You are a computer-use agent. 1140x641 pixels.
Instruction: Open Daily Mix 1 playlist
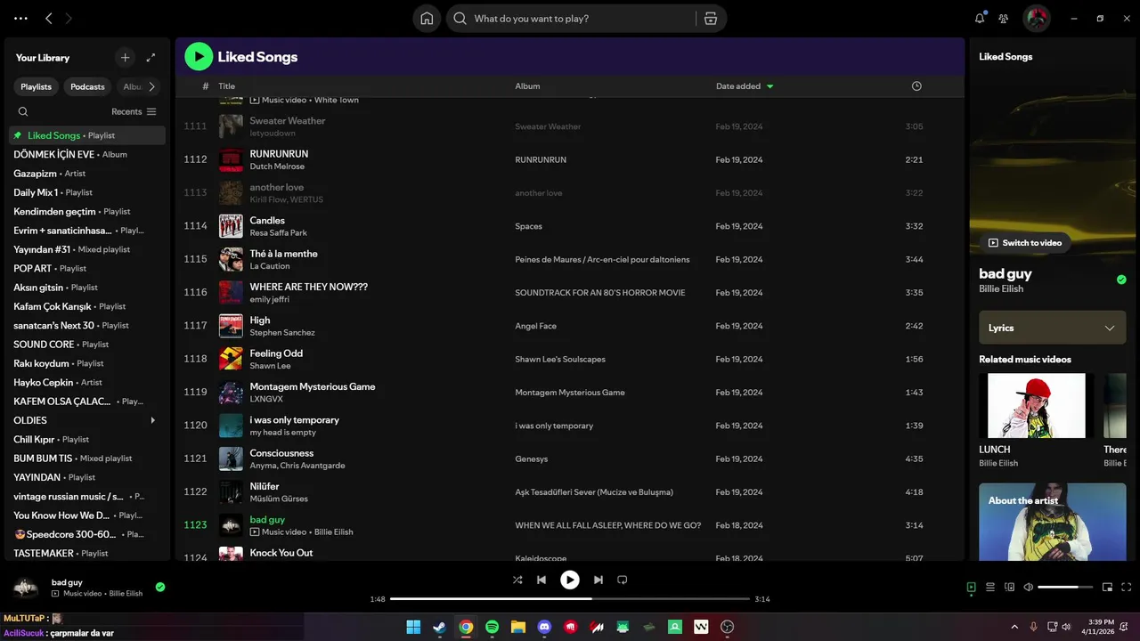pyautogui.click(x=87, y=192)
